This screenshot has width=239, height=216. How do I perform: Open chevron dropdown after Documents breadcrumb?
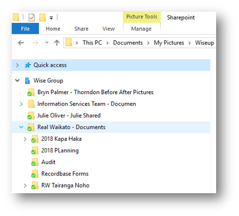[148, 43]
